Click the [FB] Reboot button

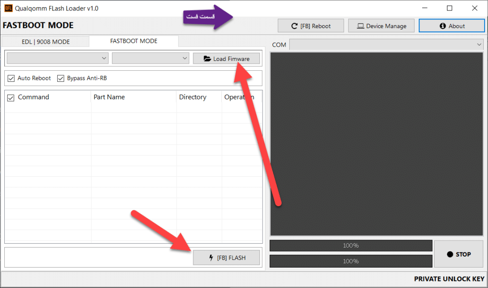[x=311, y=26]
